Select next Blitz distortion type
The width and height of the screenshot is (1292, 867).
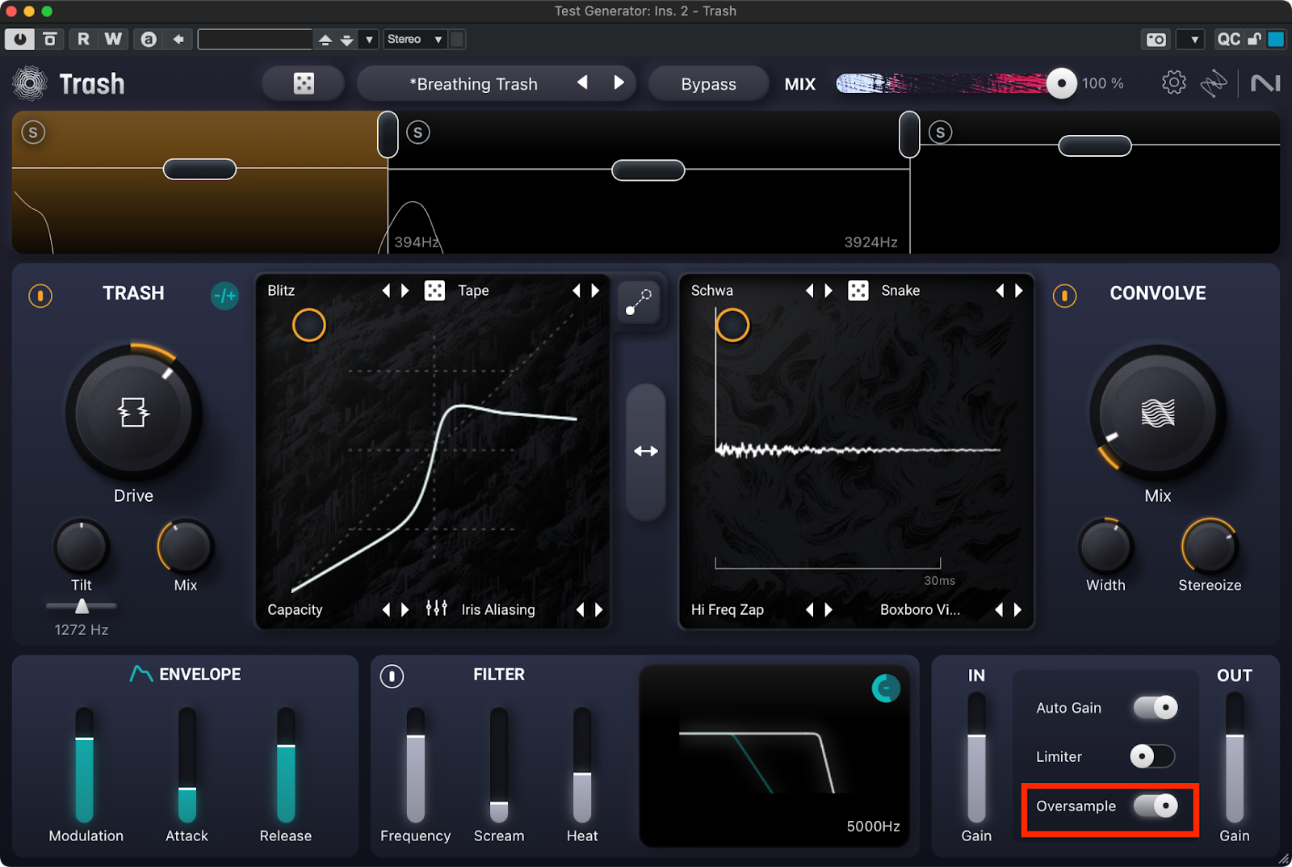pyautogui.click(x=405, y=290)
